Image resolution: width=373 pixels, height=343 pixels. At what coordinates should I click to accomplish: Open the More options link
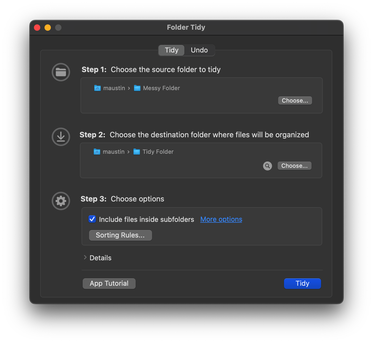click(x=221, y=219)
